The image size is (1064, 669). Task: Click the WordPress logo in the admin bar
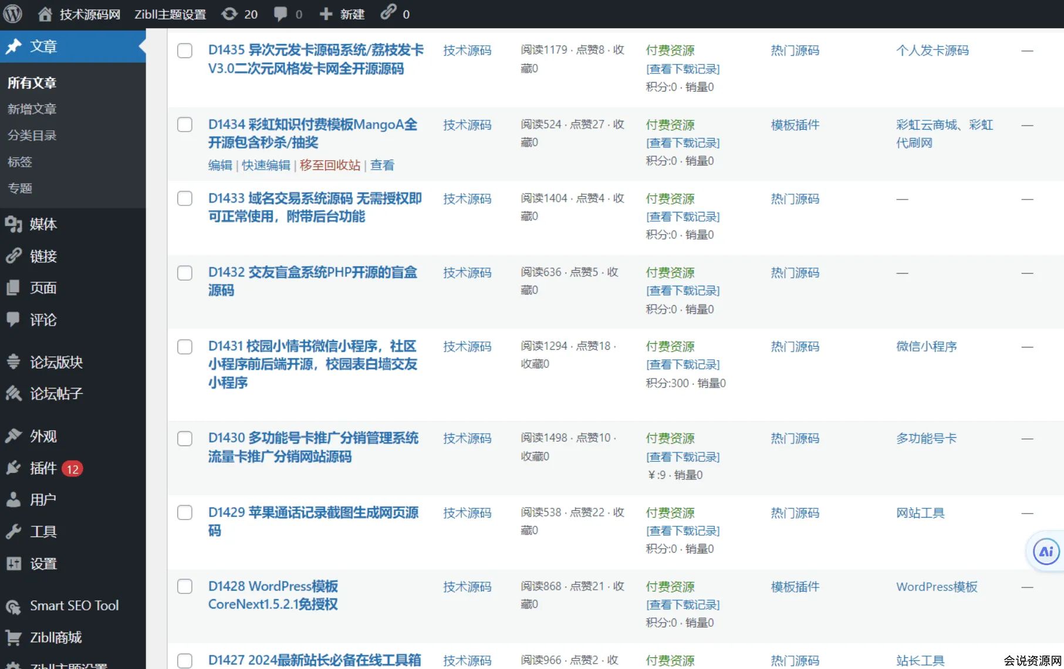[x=12, y=13]
